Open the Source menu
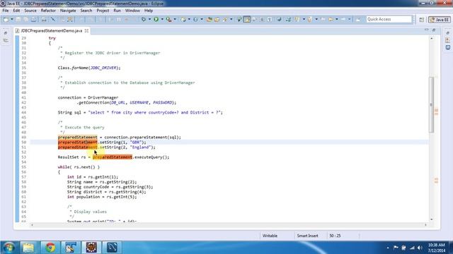Image resolution: width=453 pixels, height=254 pixels. point(30,11)
